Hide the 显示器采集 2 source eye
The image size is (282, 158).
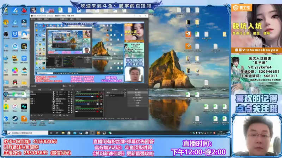click(x=69, y=110)
